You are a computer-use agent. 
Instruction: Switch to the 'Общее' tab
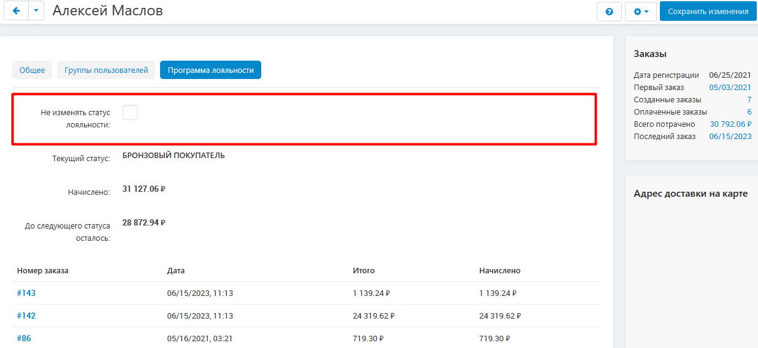[x=32, y=70]
